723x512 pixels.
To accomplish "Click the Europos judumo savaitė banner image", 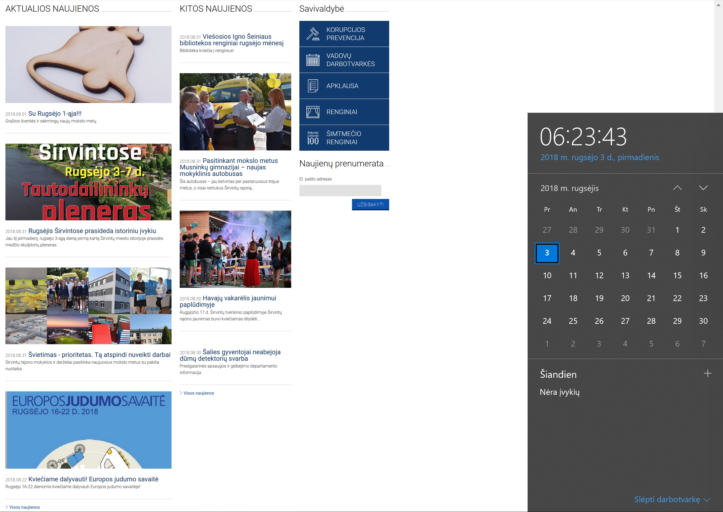I will [88, 430].
